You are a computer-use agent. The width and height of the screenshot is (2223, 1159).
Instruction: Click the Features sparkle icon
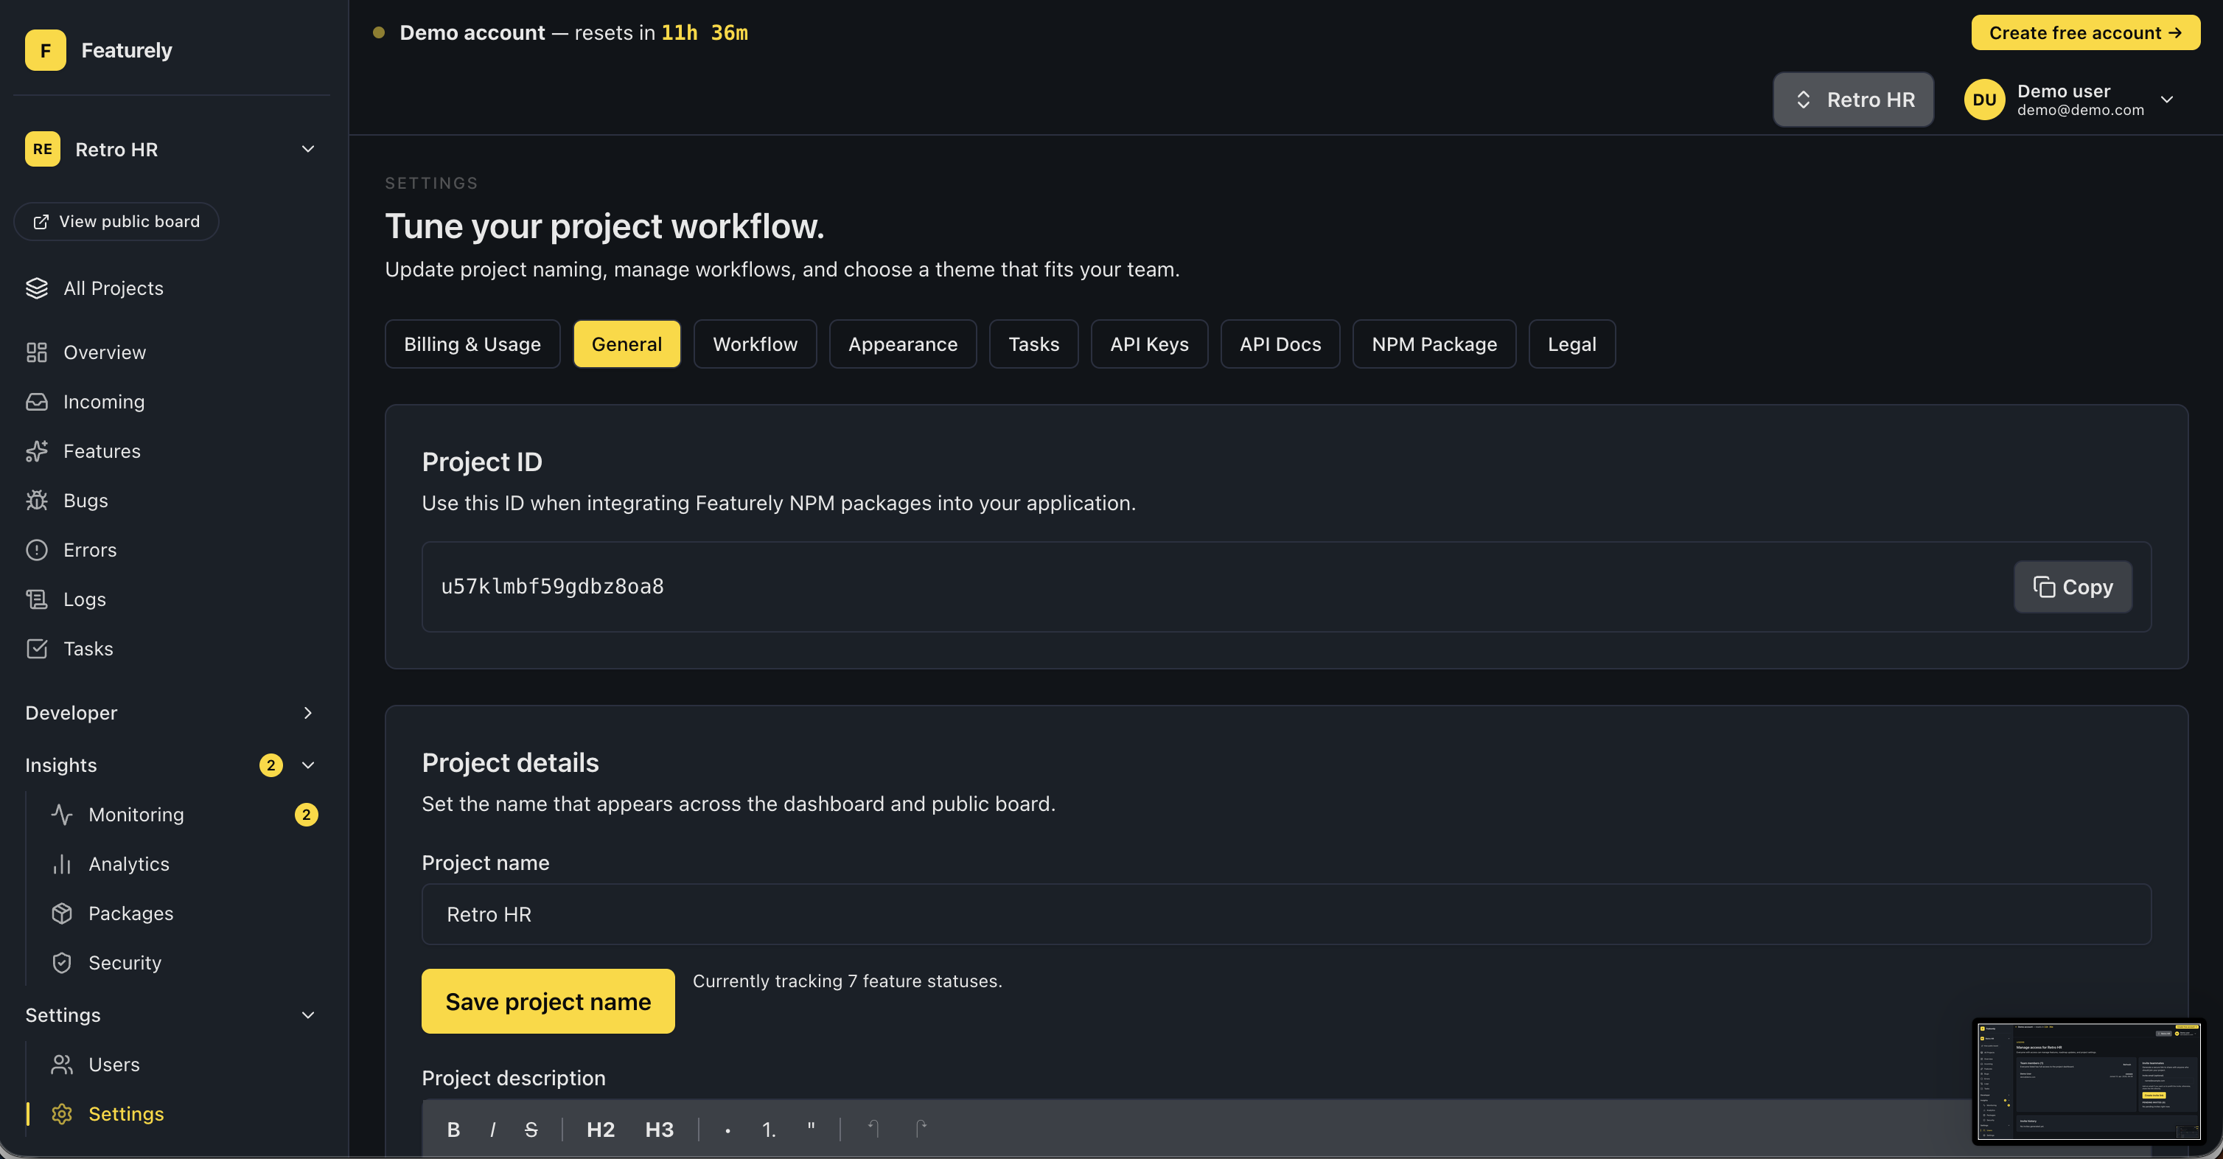pos(36,451)
